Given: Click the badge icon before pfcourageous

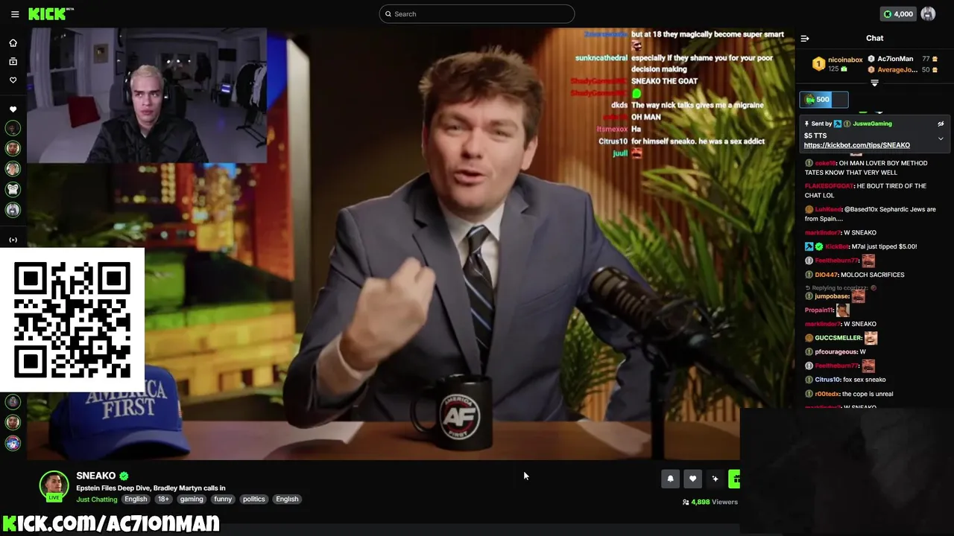Looking at the screenshot, I should (x=809, y=351).
